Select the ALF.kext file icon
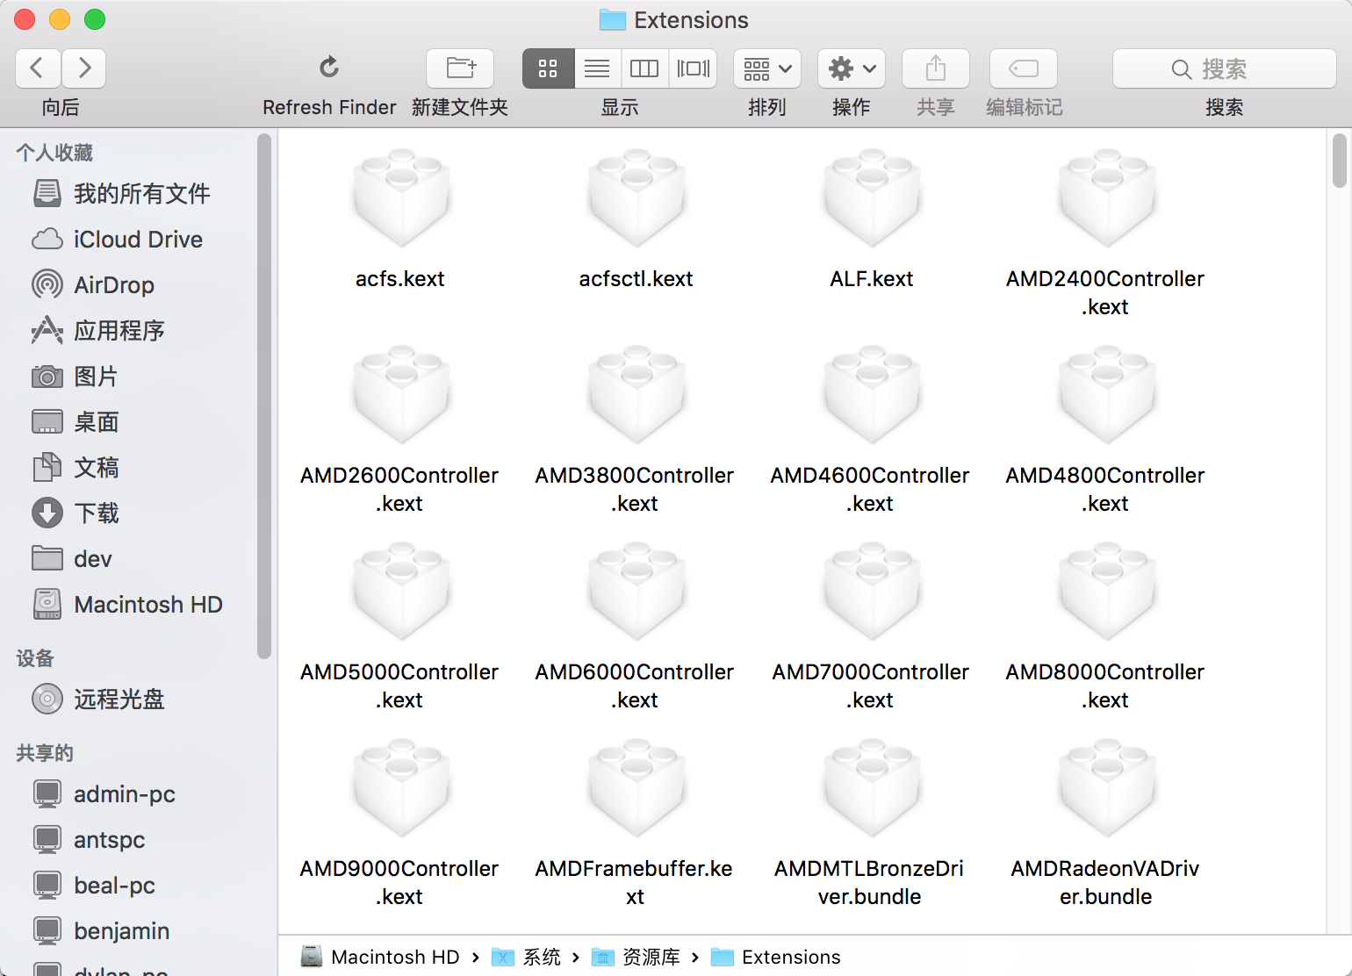 (872, 197)
